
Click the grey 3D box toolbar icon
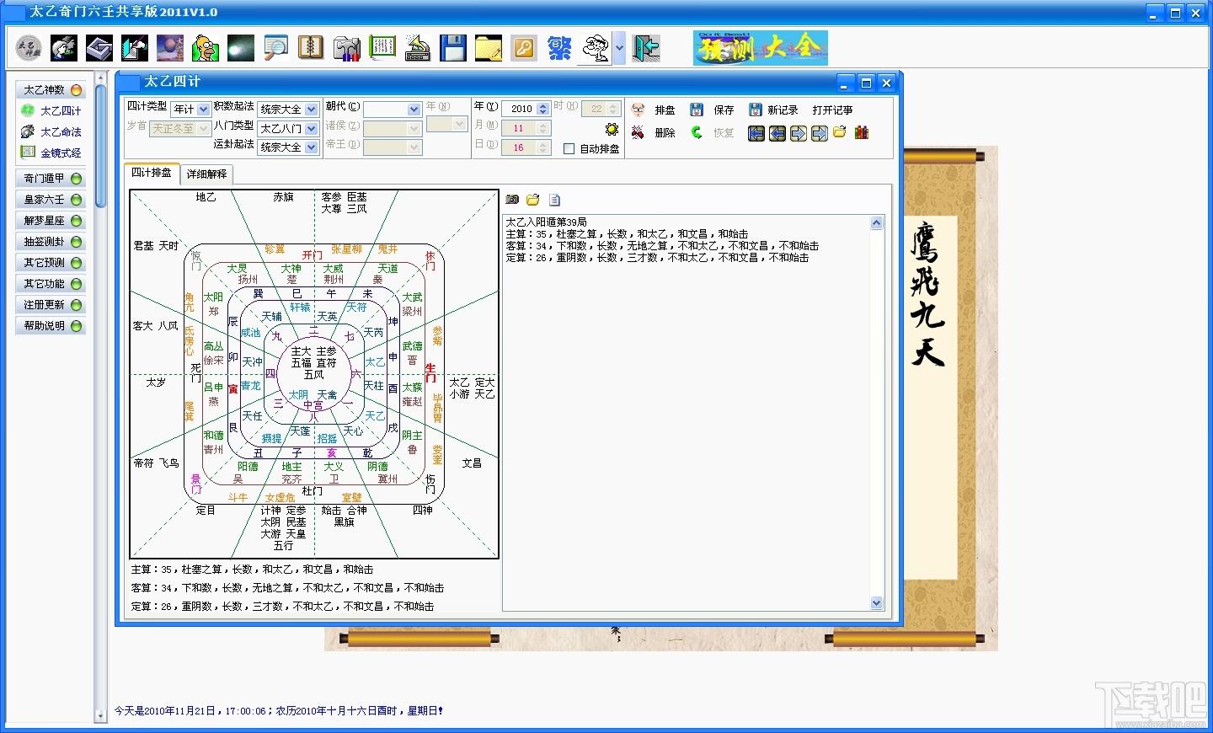click(x=99, y=48)
